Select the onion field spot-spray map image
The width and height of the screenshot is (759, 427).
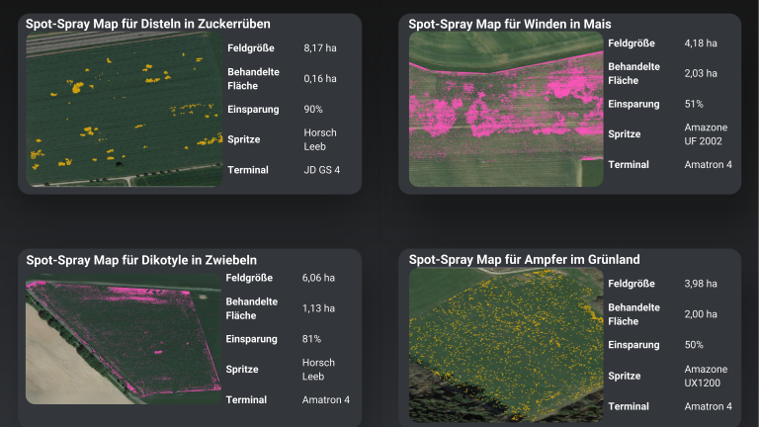[123, 339]
